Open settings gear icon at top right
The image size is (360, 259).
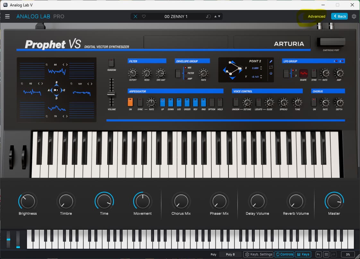(354, 16)
